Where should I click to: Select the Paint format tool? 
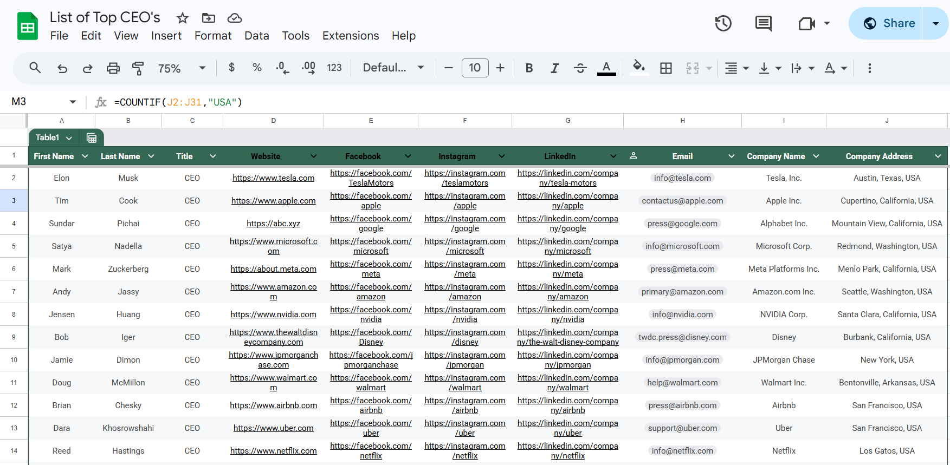138,68
